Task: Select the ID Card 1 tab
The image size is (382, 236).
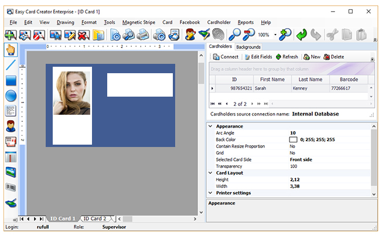Action: pos(63,218)
